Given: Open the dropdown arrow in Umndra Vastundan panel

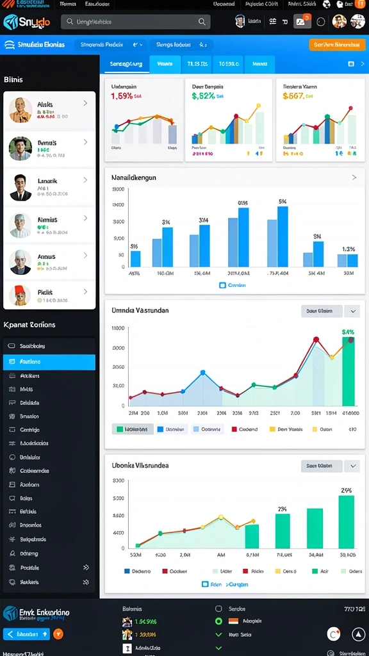Looking at the screenshot, I should point(353,311).
